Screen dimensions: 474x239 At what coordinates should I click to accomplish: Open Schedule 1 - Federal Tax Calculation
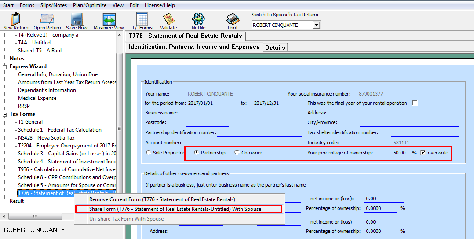(59, 130)
